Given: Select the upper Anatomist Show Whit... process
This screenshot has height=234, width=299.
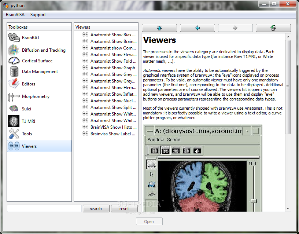Looking at the screenshot, I should 113,114.
